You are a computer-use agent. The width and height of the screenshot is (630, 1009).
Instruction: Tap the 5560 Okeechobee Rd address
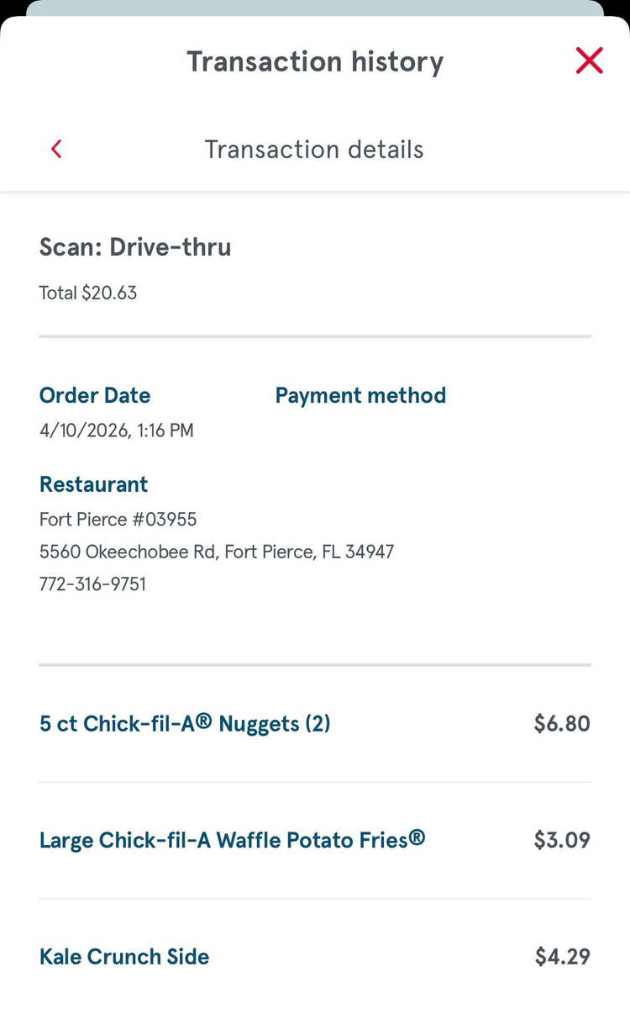click(x=217, y=552)
